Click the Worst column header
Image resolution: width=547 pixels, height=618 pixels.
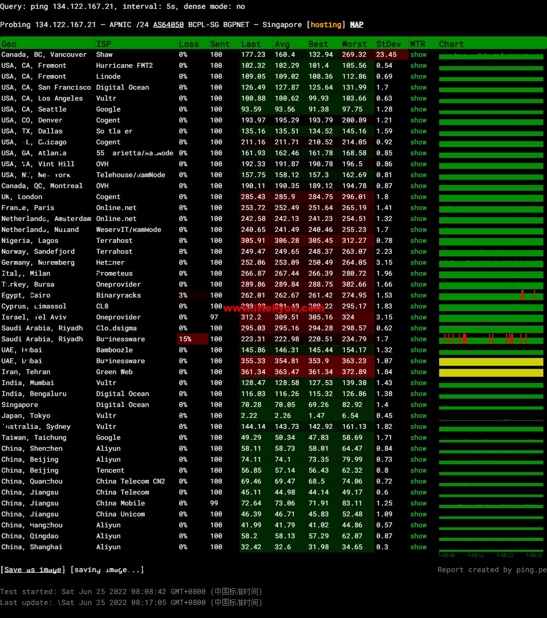click(x=354, y=44)
